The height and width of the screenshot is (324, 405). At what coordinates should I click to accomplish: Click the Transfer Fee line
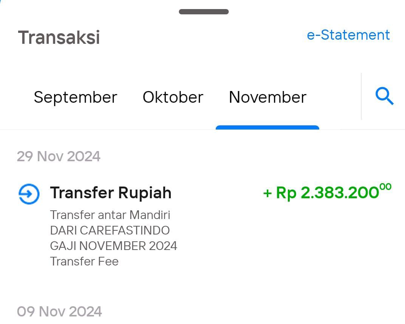click(x=84, y=261)
